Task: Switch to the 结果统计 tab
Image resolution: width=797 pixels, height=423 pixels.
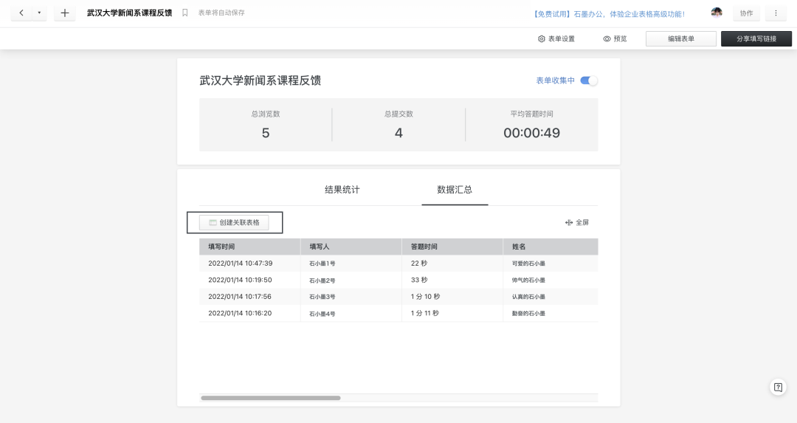Action: click(342, 190)
